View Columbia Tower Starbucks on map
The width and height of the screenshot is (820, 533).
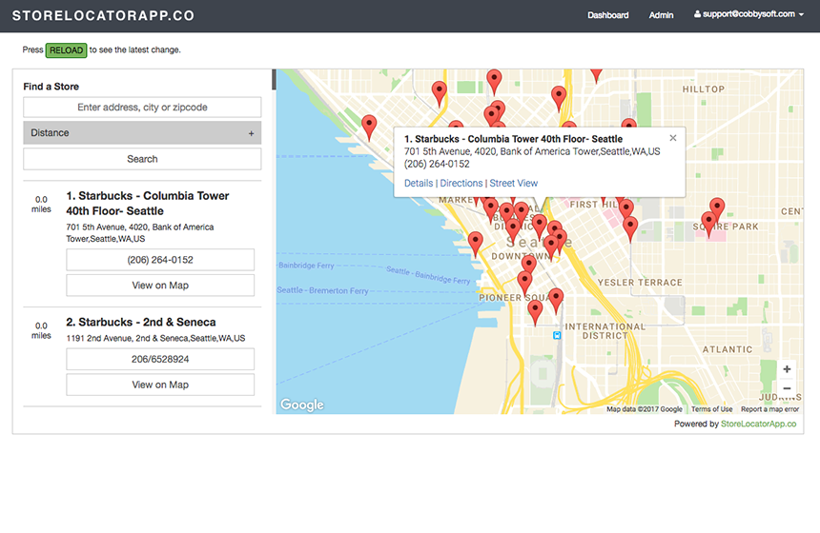point(160,286)
